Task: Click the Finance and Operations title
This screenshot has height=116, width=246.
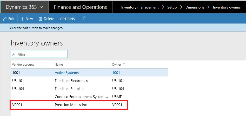Action: (x=80, y=7)
